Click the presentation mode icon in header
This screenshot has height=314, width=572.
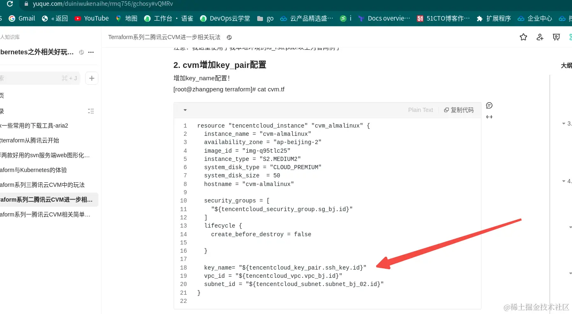pyautogui.click(x=556, y=37)
